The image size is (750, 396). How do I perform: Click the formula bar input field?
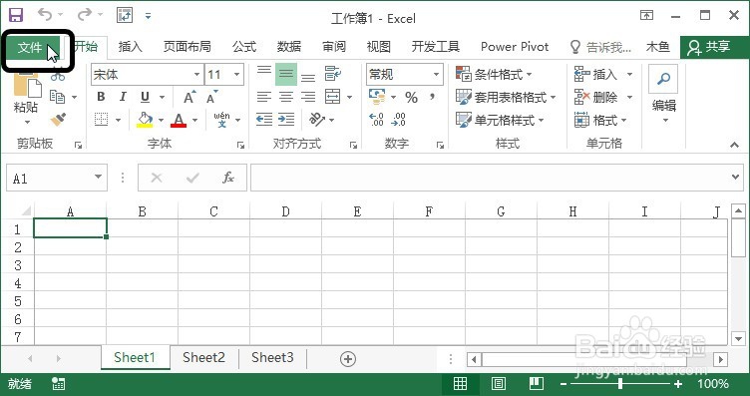coord(491,178)
